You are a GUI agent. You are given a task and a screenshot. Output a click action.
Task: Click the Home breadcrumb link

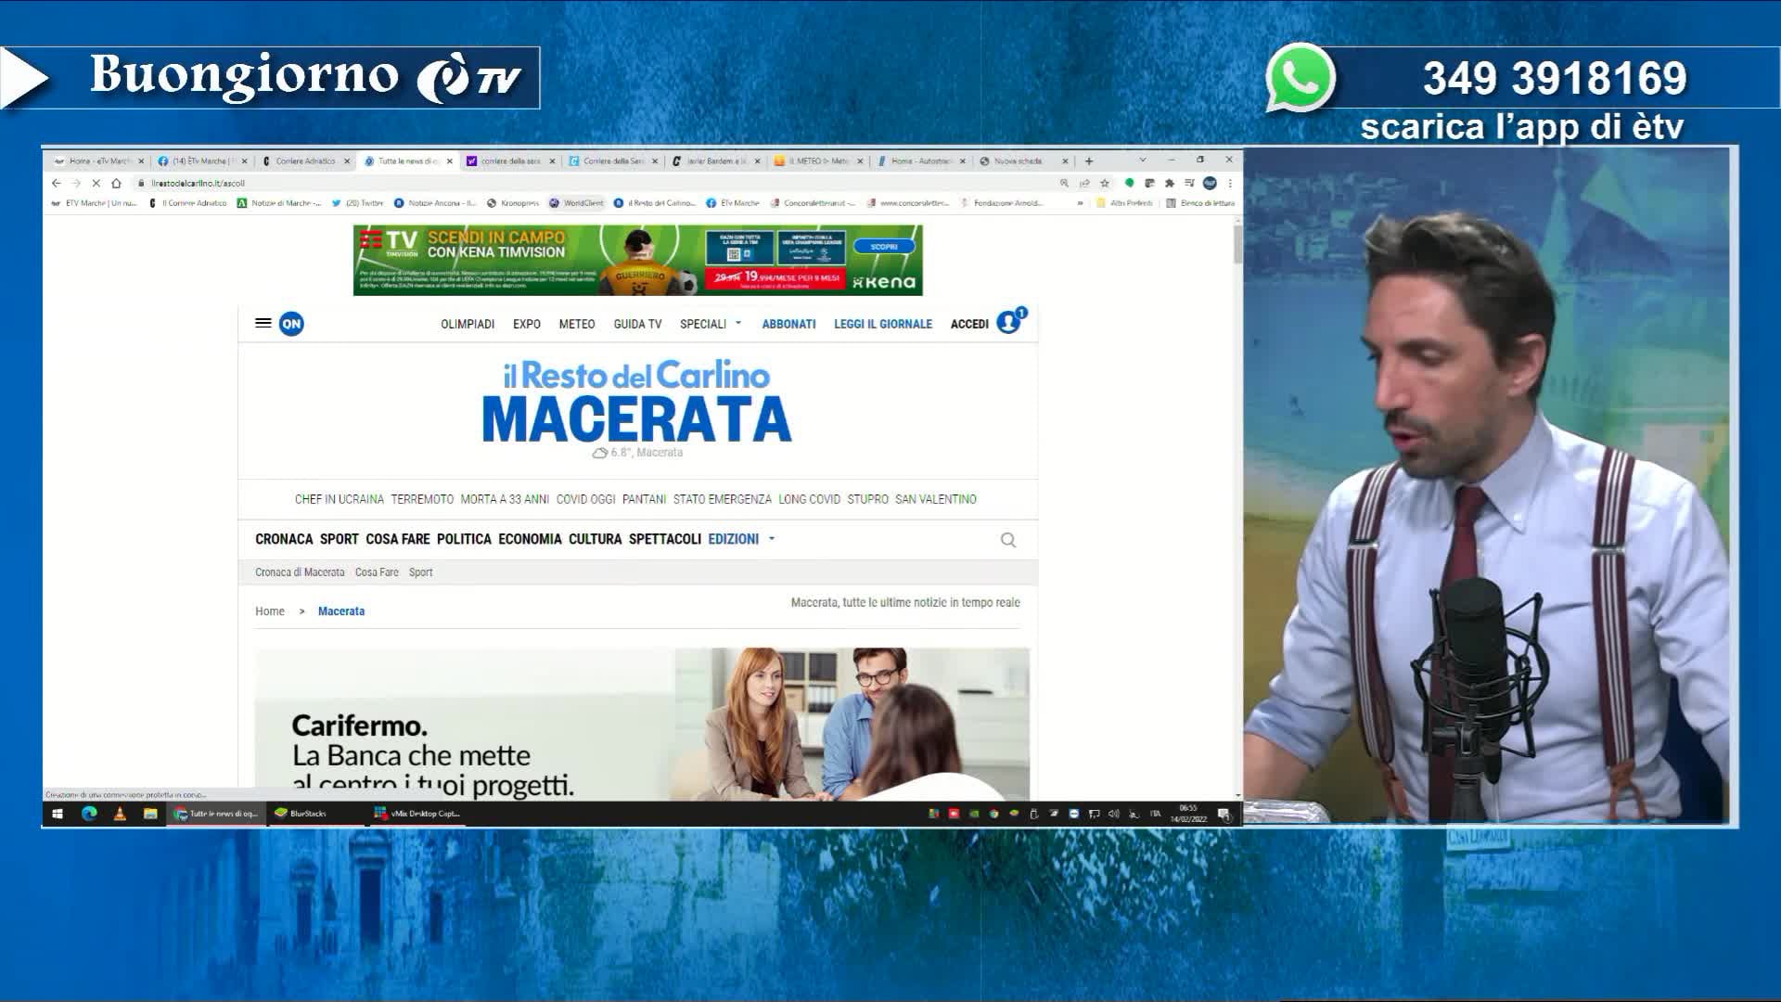coord(270,611)
